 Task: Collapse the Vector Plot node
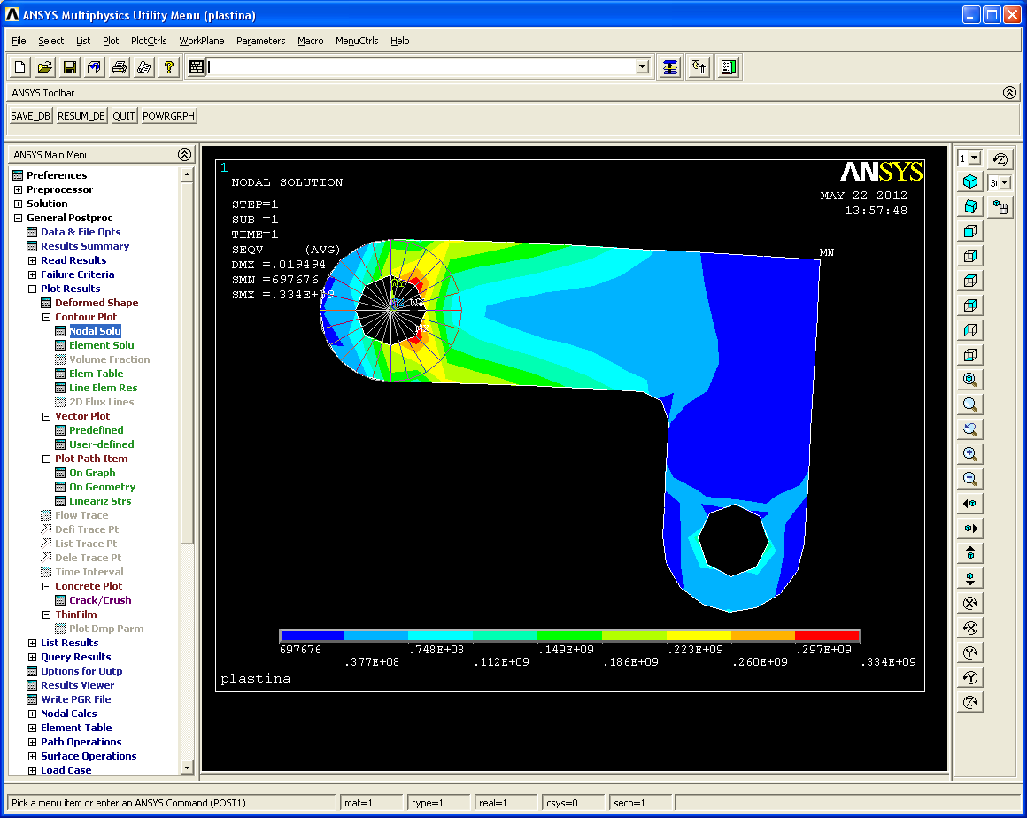(x=47, y=417)
